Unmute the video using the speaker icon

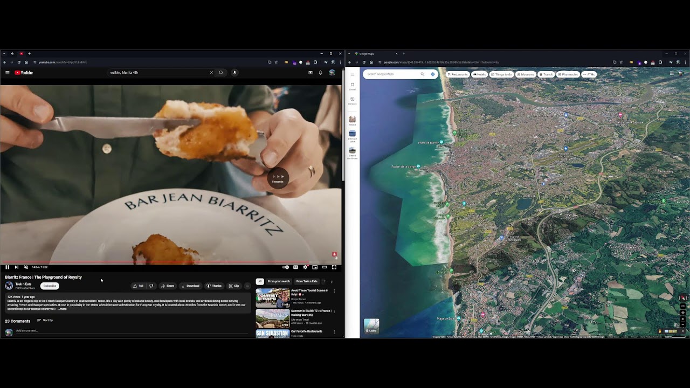coord(26,267)
